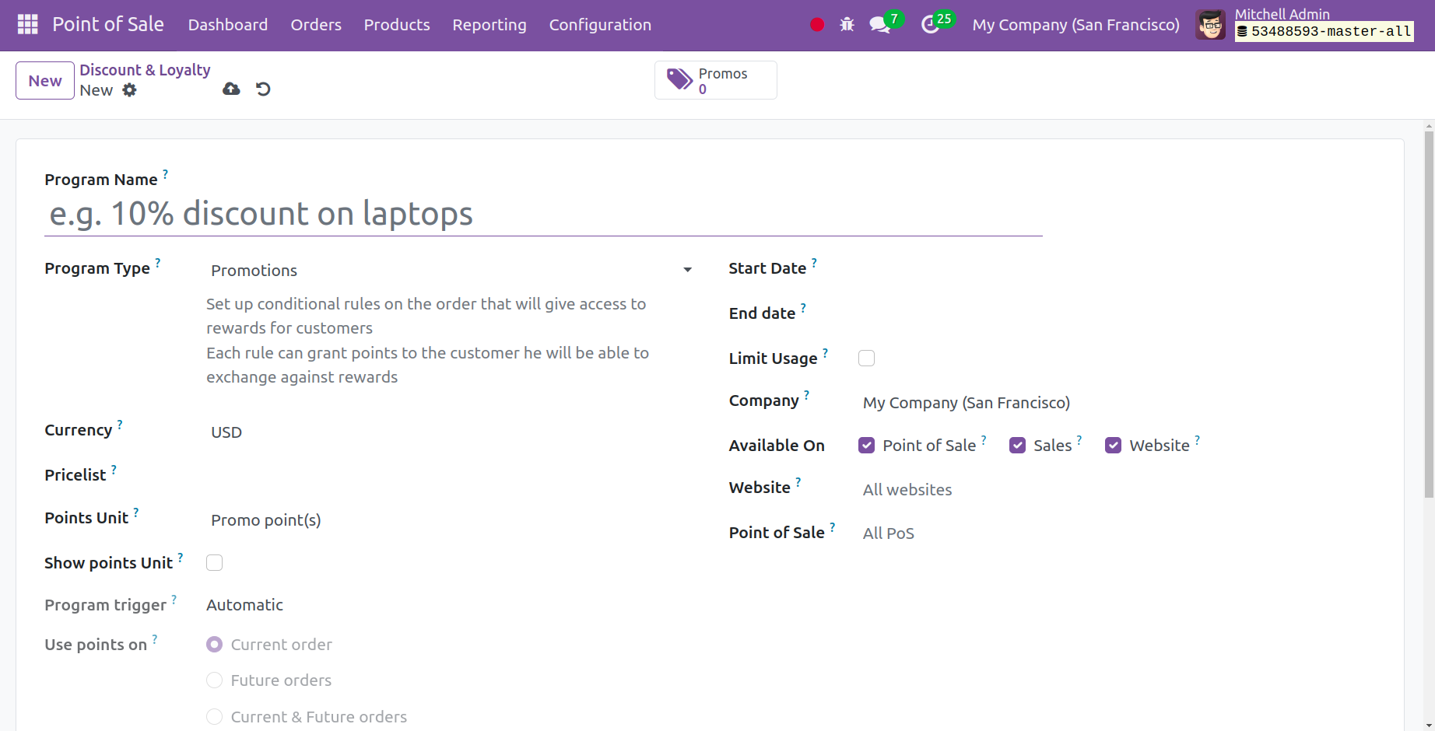
Task: Expand the Program Type dropdown
Action: point(450,271)
